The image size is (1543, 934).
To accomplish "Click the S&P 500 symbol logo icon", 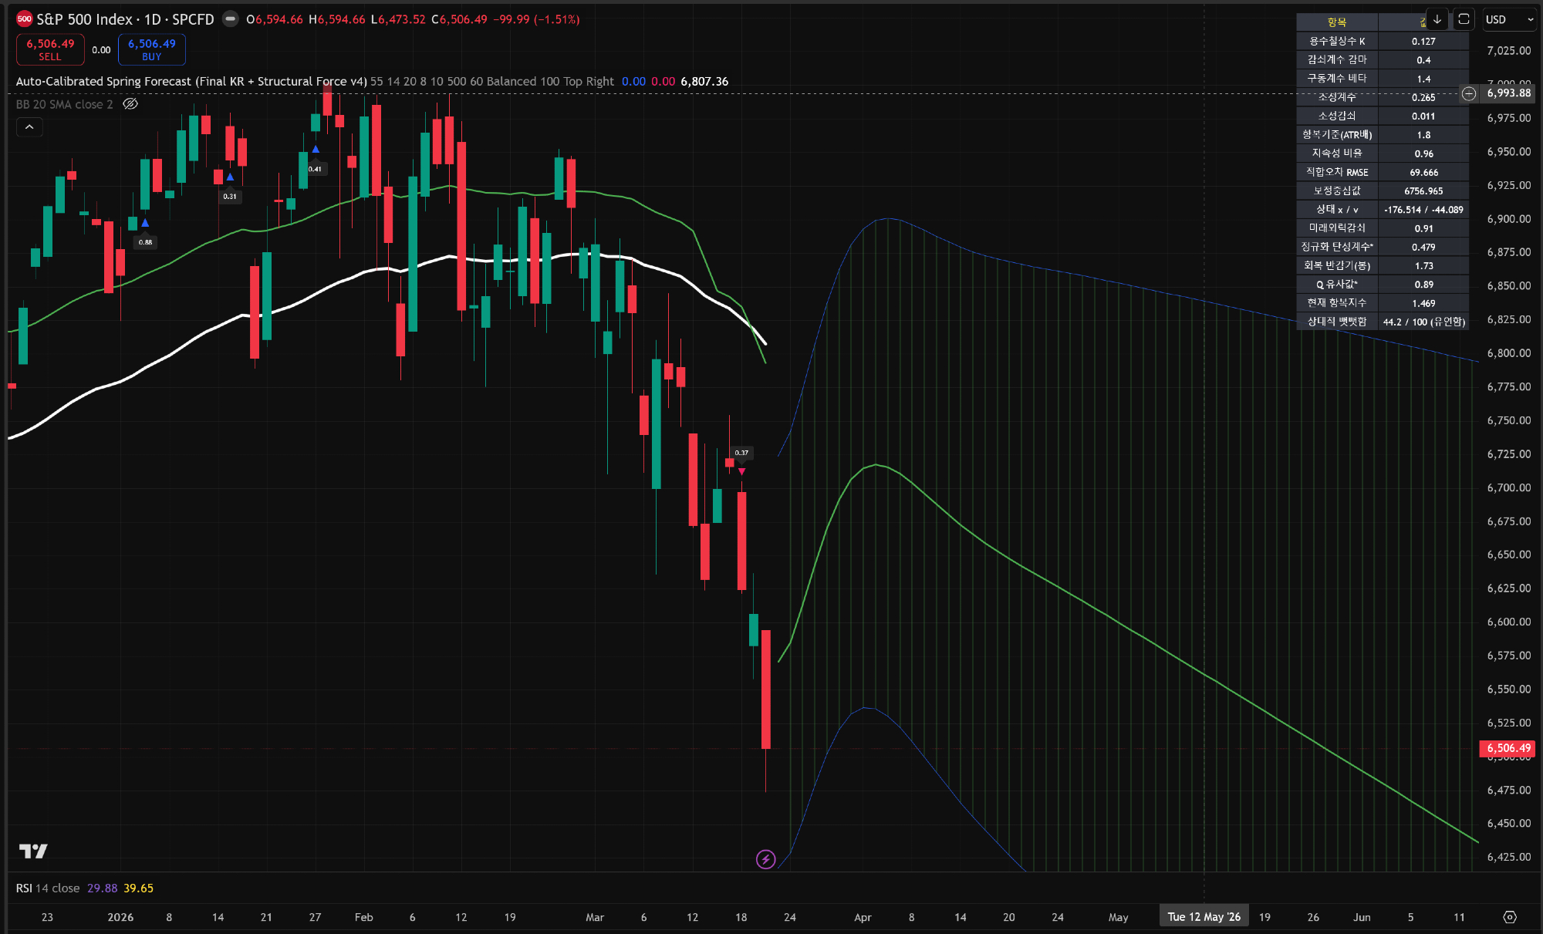I will pyautogui.click(x=25, y=19).
